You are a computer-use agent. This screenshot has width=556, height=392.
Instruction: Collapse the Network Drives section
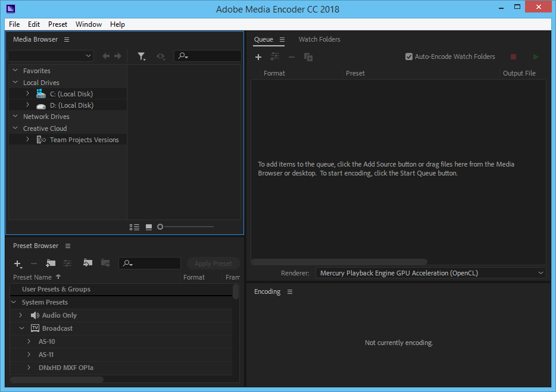point(15,116)
